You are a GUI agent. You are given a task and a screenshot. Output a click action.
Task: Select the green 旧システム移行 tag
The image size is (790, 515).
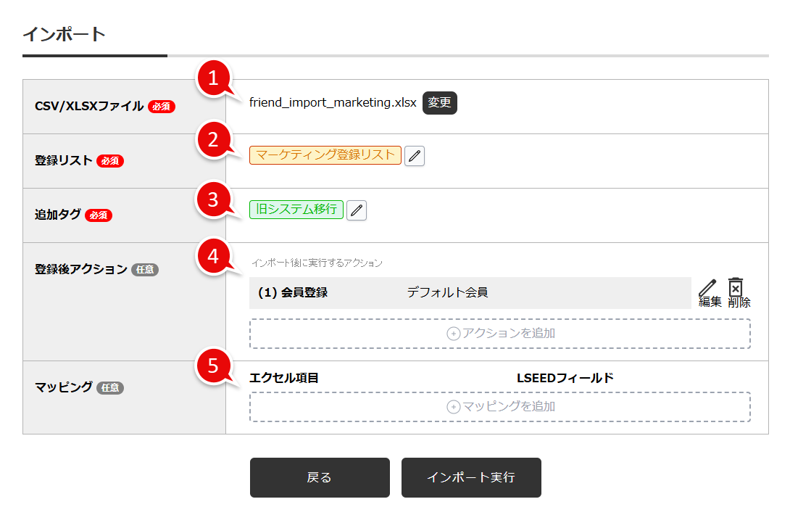[296, 210]
